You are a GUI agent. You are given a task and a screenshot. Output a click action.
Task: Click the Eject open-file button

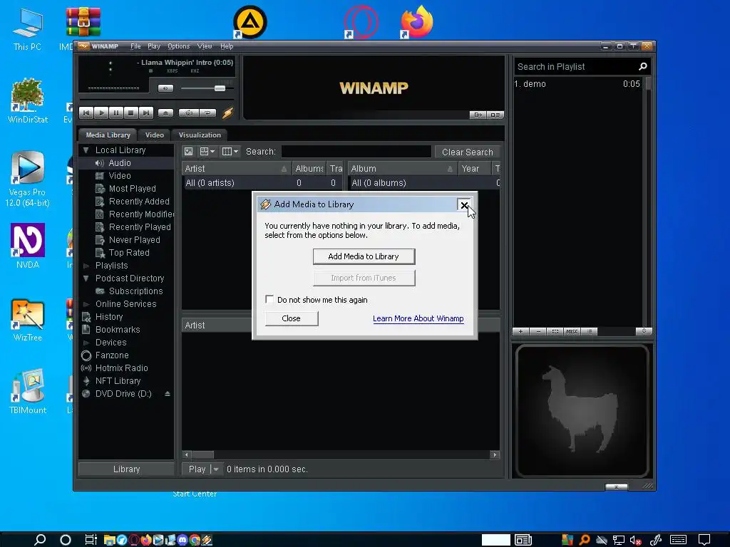[165, 113]
